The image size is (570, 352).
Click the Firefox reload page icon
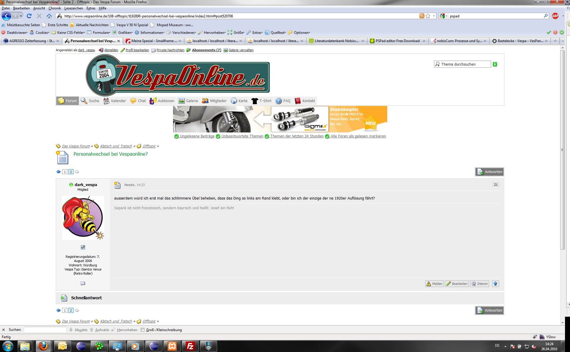[29, 16]
